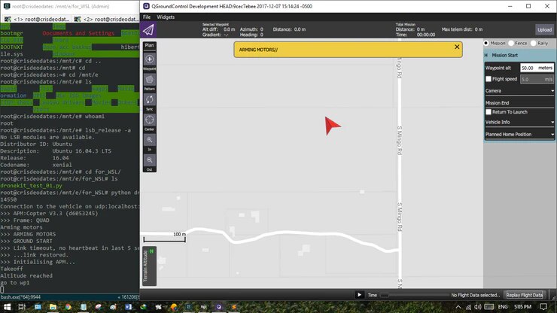Expand the Vehicle Info section
The width and height of the screenshot is (557, 313).
(x=519, y=122)
